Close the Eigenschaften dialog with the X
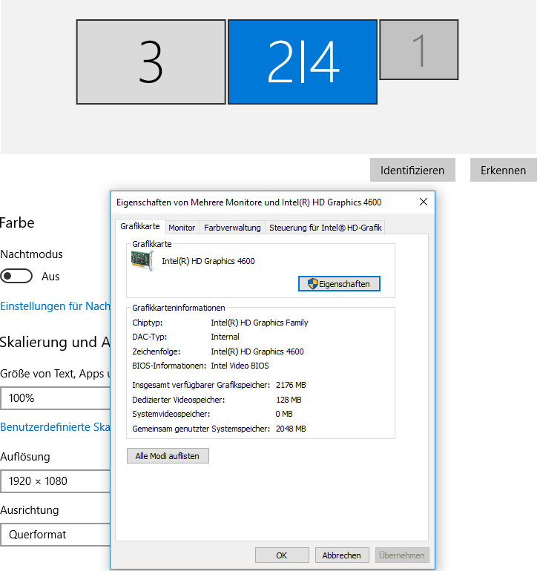540x571 pixels. [x=424, y=202]
